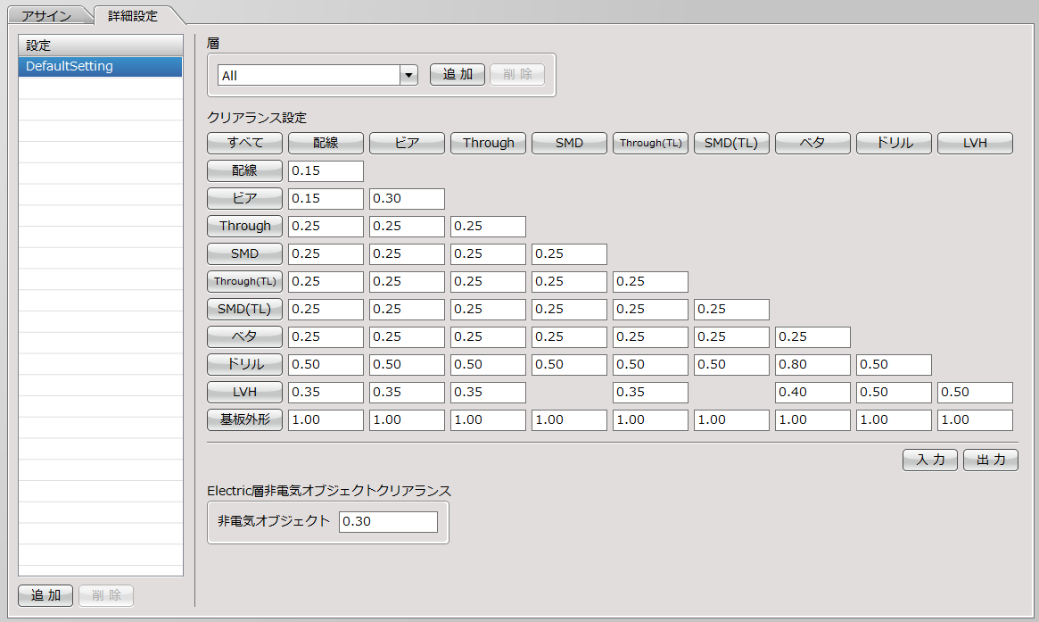Click the ビア to ビア 0.30 field
Viewport: 1039px width, 622px height.
click(x=407, y=199)
